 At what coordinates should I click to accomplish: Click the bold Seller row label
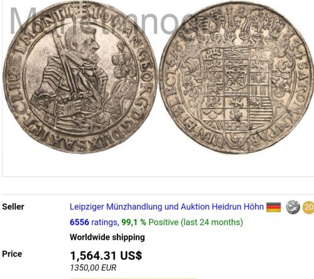pos(13,207)
